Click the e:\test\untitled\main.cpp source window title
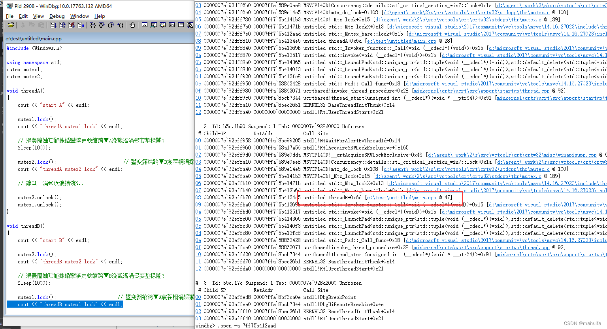This screenshot has height=329, width=607. (x=34, y=39)
